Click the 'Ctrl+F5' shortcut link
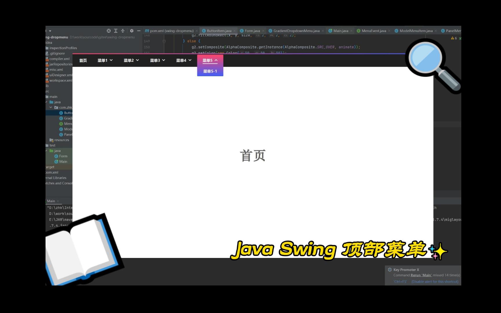 pos(400,281)
